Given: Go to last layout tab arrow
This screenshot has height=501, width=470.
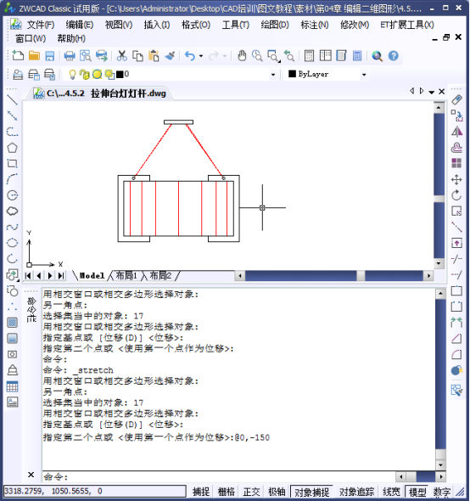Looking at the screenshot, I should coord(61,276).
